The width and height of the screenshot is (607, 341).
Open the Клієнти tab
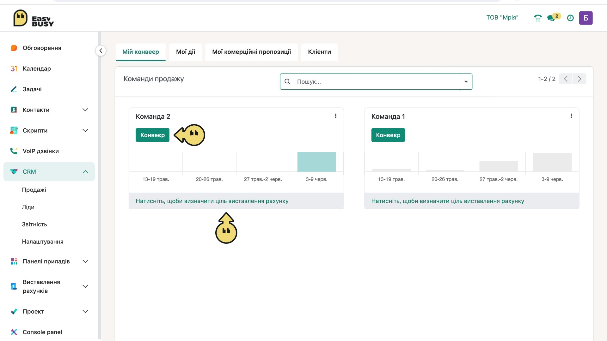(319, 52)
